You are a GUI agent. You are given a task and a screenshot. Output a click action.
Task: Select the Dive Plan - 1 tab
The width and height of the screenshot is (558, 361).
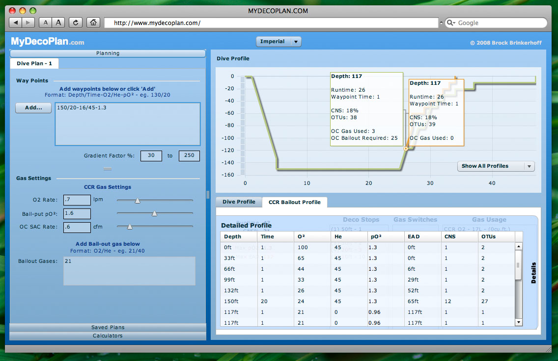pyautogui.click(x=34, y=63)
